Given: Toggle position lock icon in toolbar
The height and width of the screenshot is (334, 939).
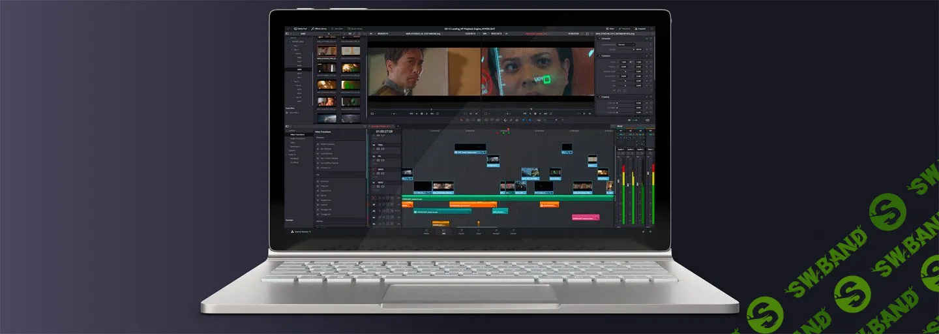Looking at the screenshot, I should coord(517,120).
